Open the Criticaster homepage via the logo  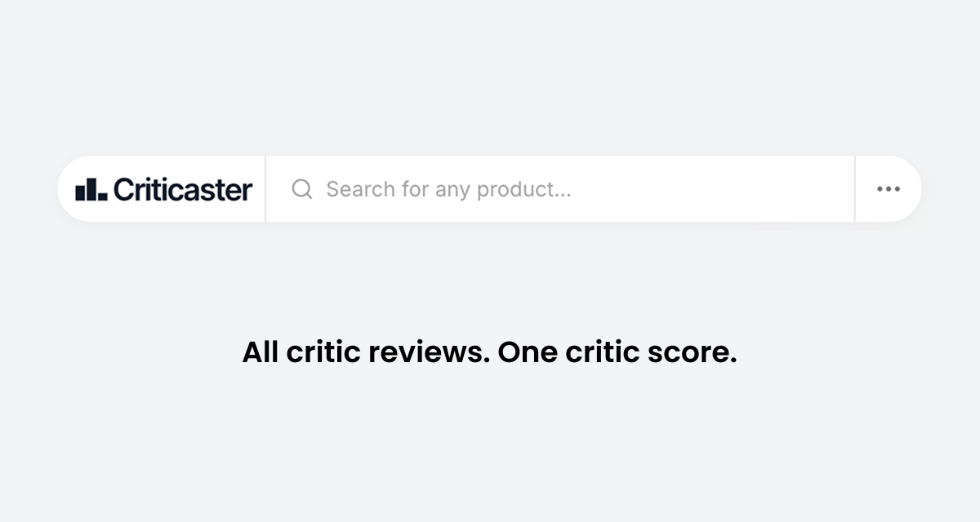[161, 188]
